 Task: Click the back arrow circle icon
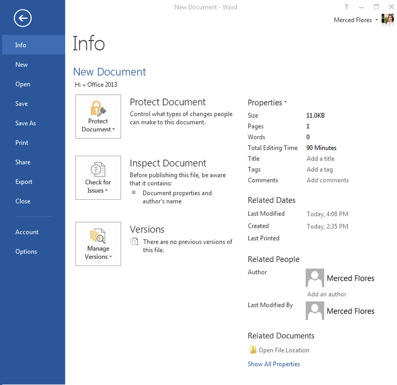coord(23,19)
